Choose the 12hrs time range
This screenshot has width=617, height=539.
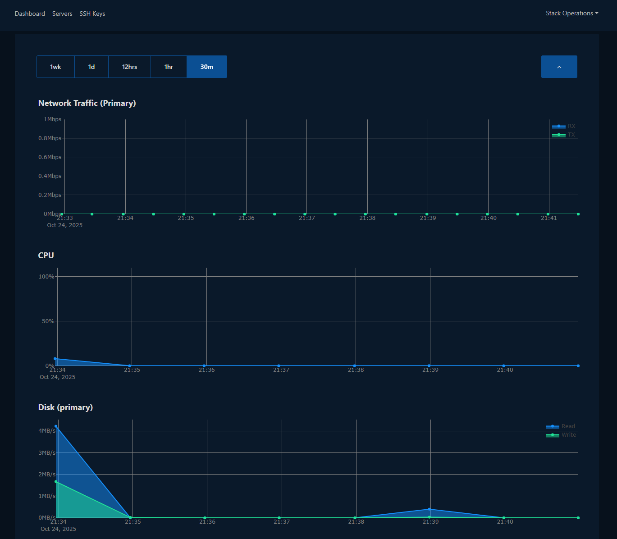(129, 67)
